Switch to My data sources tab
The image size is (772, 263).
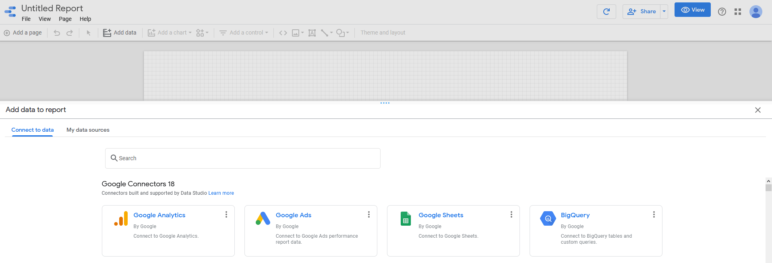point(88,130)
